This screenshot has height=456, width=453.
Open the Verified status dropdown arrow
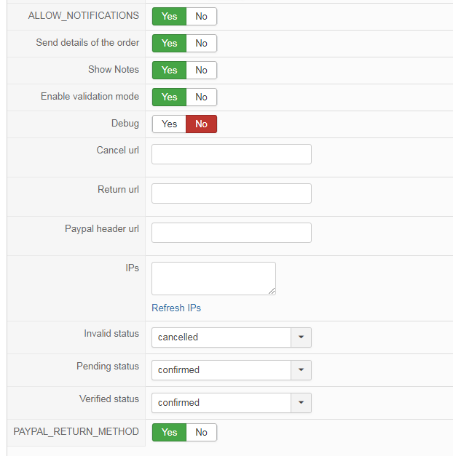[301, 403]
